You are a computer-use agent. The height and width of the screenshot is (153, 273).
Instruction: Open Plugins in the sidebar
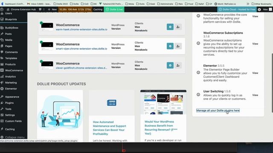pyautogui.click(x=9, y=103)
